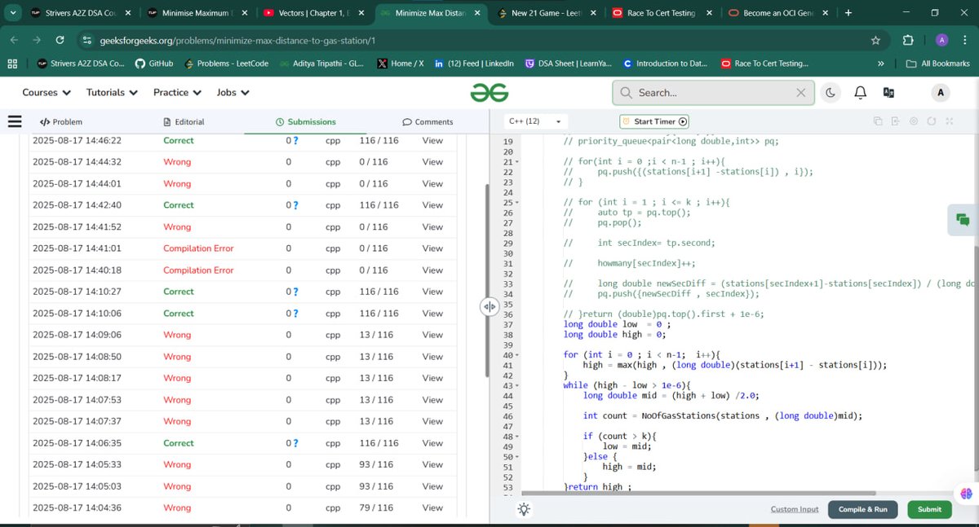Open the GitHub bookmark
This screenshot has height=527, width=979.
[x=153, y=64]
